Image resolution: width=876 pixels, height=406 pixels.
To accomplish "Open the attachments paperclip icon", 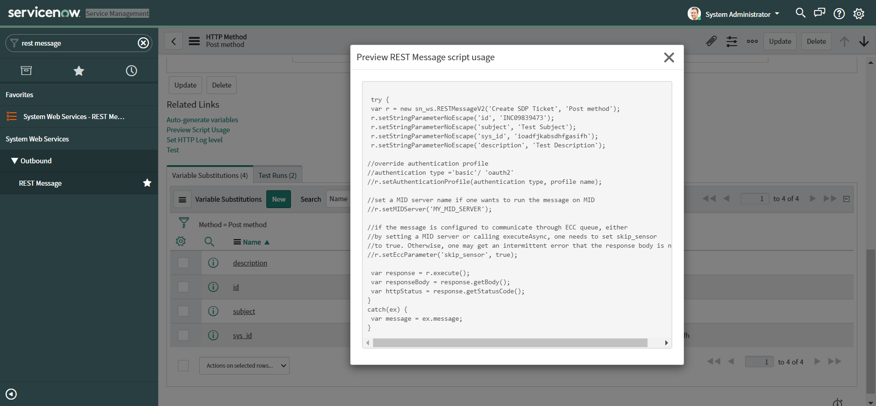I will pyautogui.click(x=711, y=42).
